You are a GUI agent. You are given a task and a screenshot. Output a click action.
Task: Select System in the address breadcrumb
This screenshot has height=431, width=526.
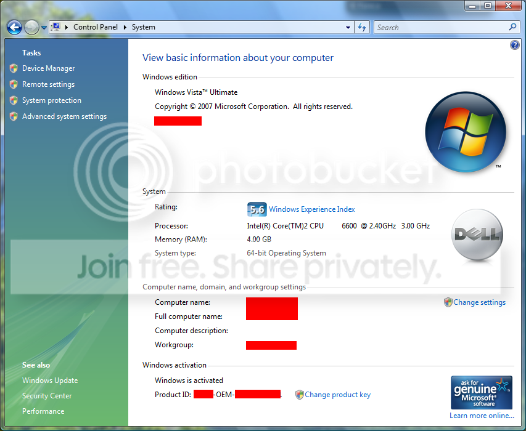coord(143,27)
